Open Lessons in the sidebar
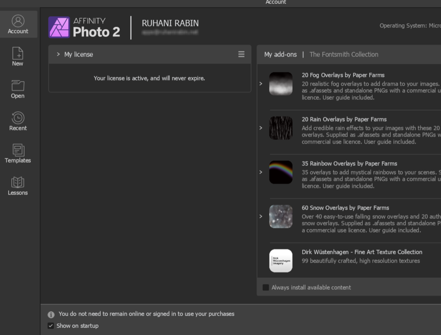Viewport: 441px width, 335px height. coord(18,186)
